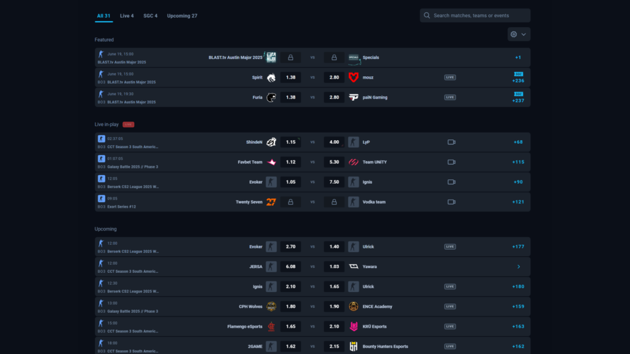Click the paiN Gaming team logo
The width and height of the screenshot is (630, 354).
353,97
